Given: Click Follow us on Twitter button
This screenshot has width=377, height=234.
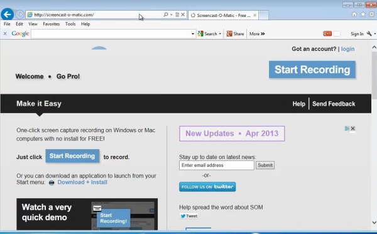Looking at the screenshot, I should (207, 187).
